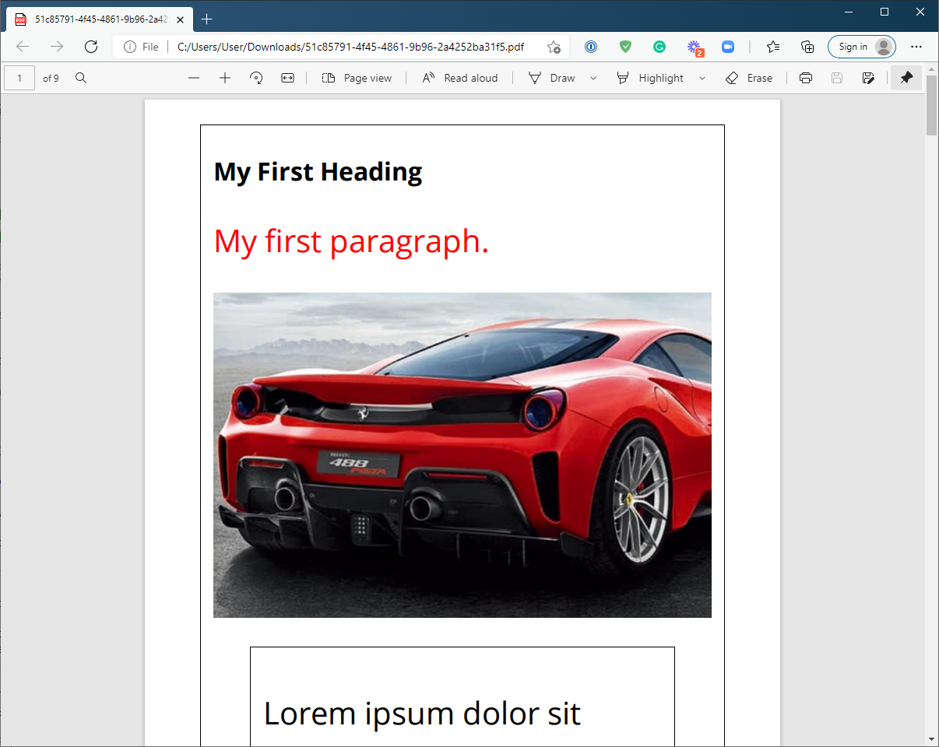Click the Sign in button
939x747 pixels.
point(861,47)
